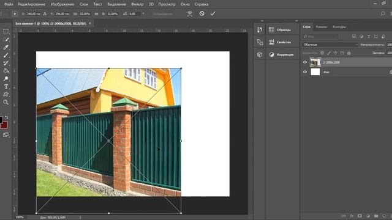392x220 pixels.
Task: Toggle relative positioning triangle
Action: pyautogui.click(x=45, y=13)
